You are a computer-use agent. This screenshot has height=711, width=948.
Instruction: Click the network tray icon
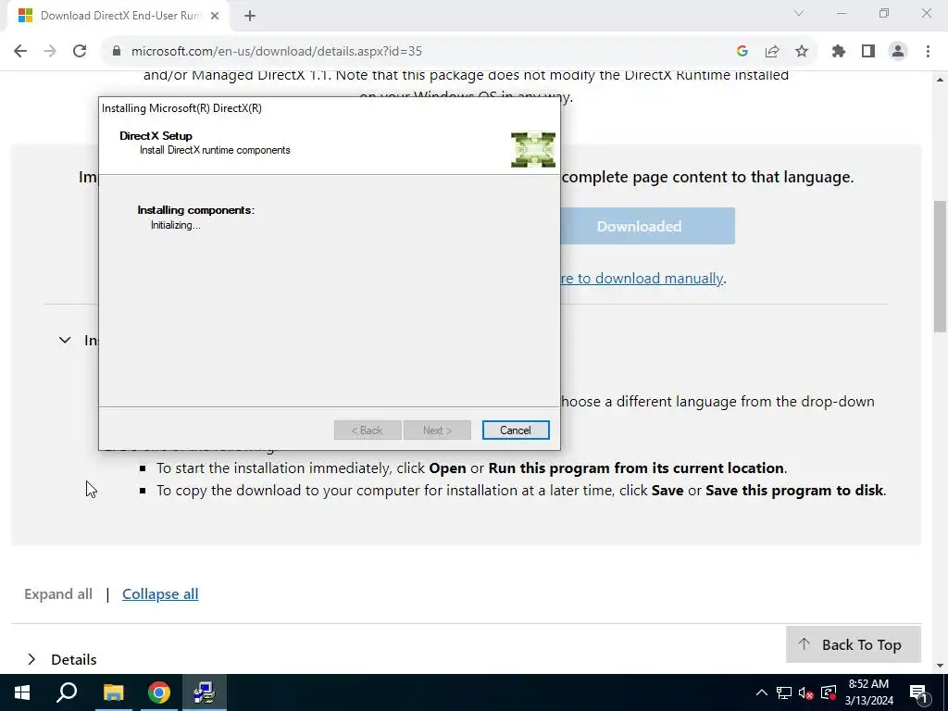(x=784, y=692)
